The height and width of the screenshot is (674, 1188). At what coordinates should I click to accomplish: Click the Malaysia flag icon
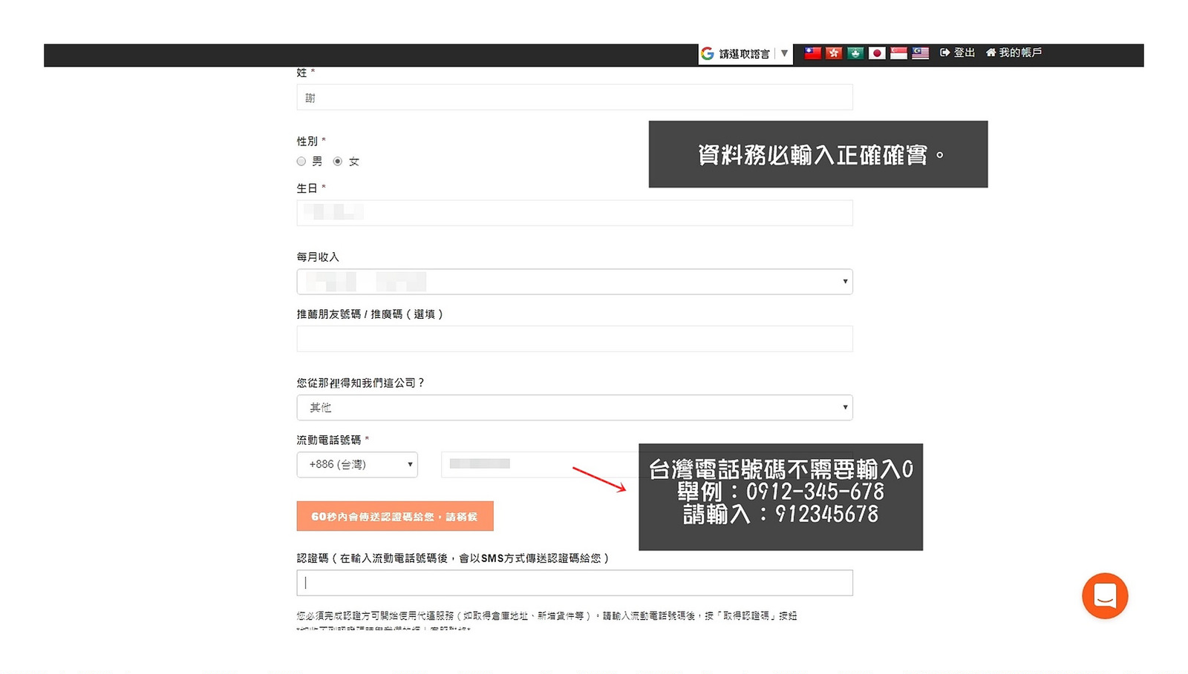pyautogui.click(x=920, y=53)
